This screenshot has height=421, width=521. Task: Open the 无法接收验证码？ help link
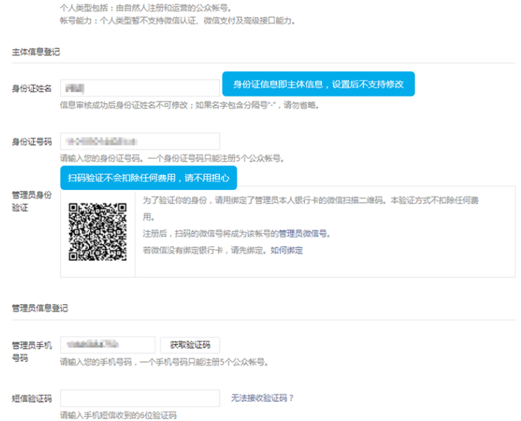(x=262, y=398)
